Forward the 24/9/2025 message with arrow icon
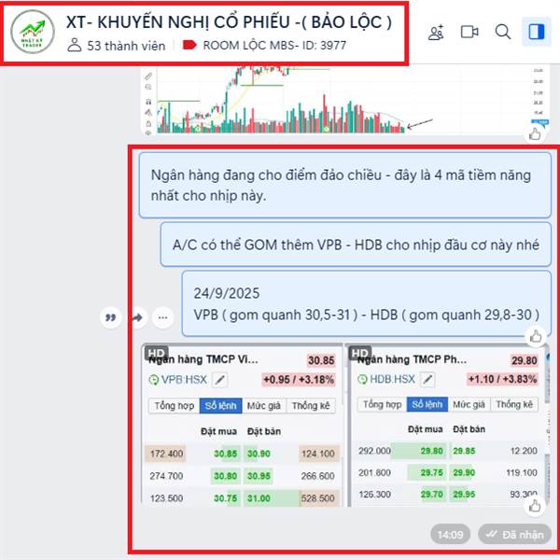The width and height of the screenshot is (560, 560). click(137, 317)
